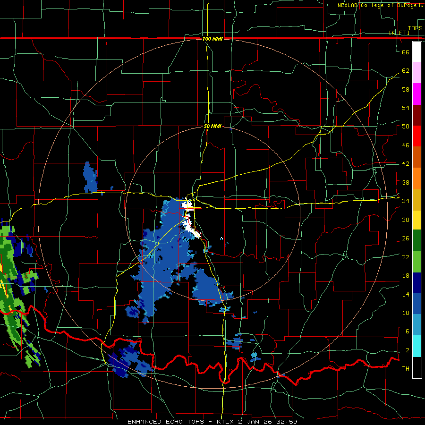Click the "TOPS" legend title
The width and height of the screenshot is (425, 425).
tap(415, 28)
